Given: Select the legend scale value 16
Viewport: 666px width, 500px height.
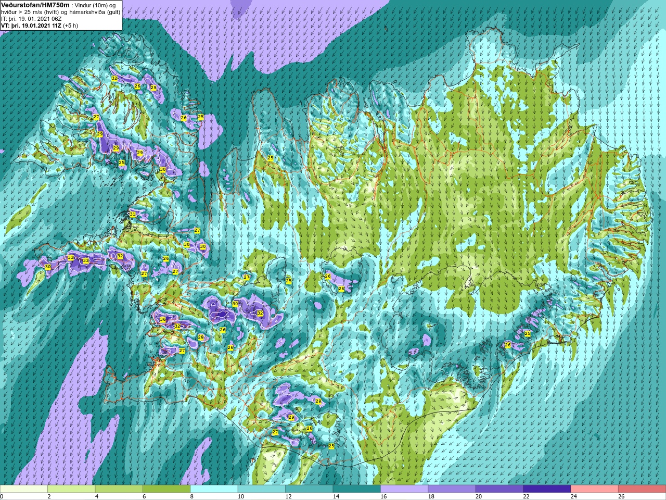Looking at the screenshot, I should click(x=383, y=497).
